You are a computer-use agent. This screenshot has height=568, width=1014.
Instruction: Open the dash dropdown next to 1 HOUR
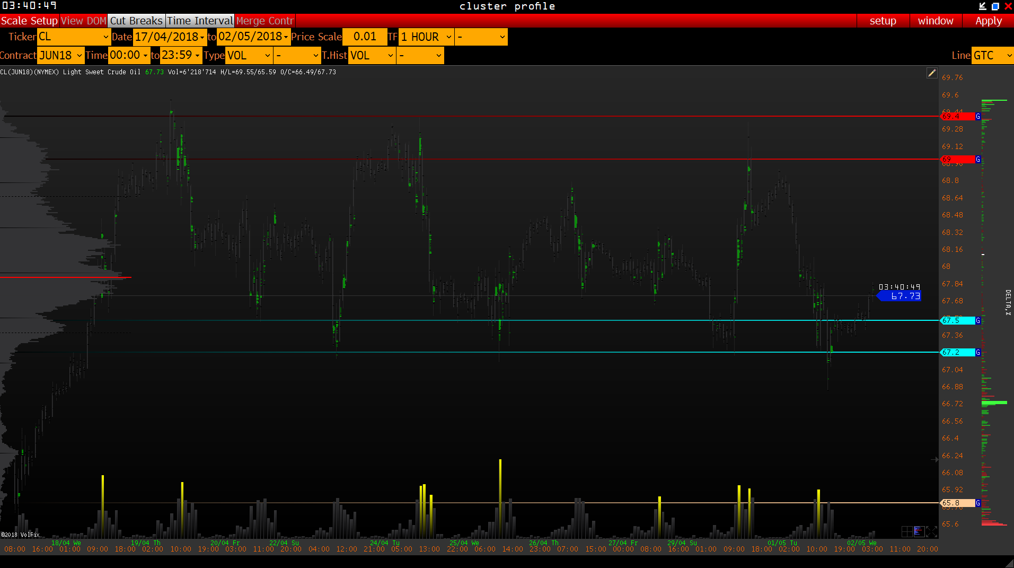click(481, 37)
